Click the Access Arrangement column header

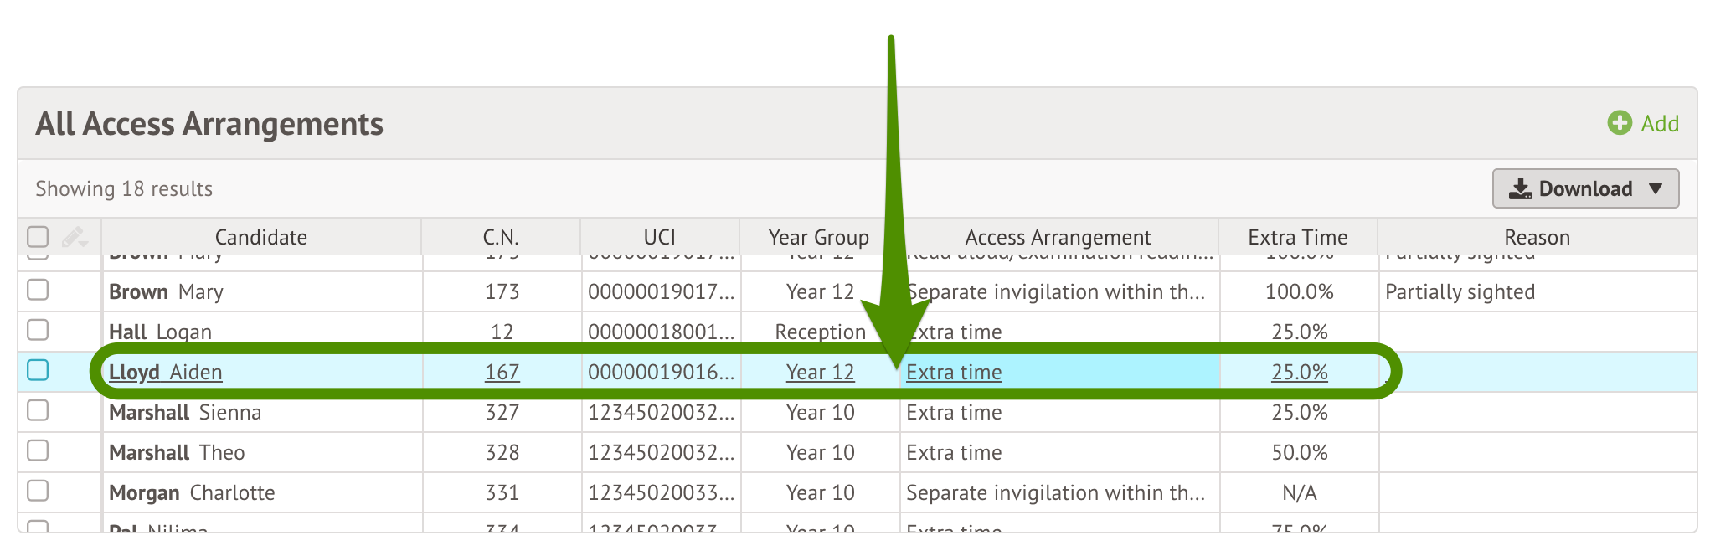tap(1058, 237)
